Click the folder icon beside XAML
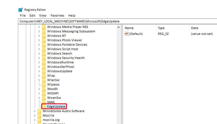 44,102
